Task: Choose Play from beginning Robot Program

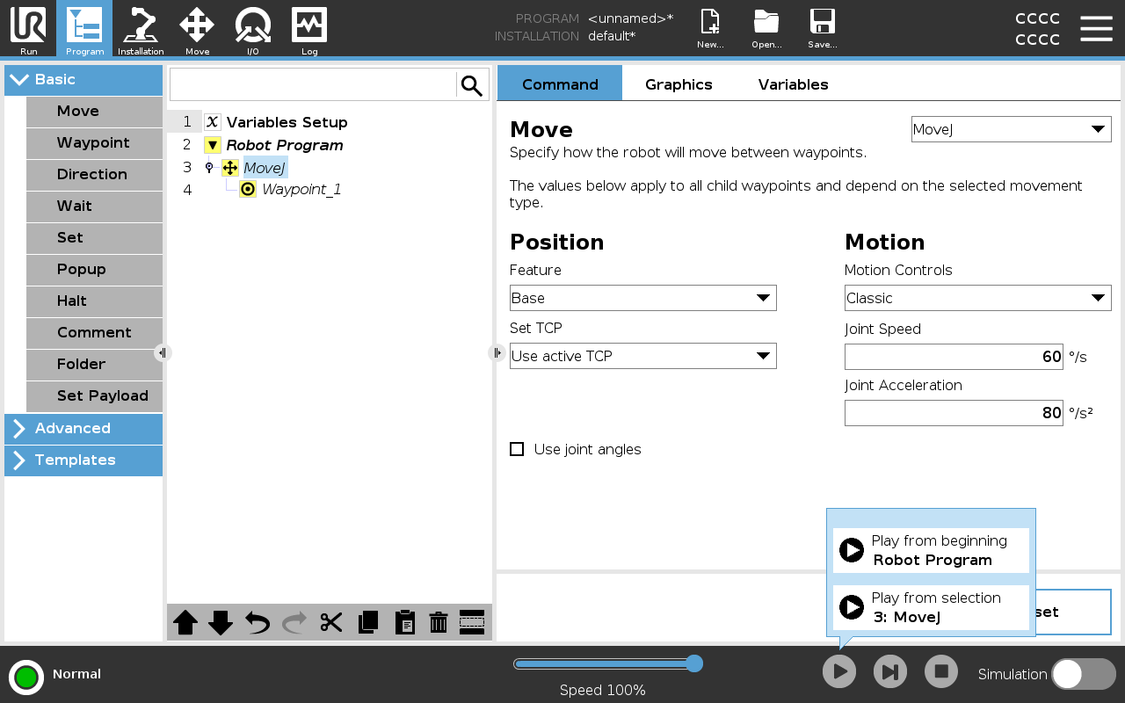Action: (x=931, y=550)
